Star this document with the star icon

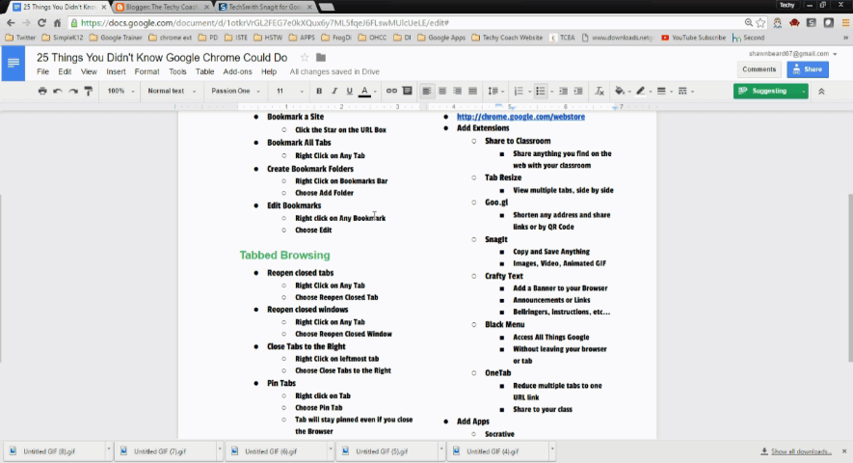306,58
